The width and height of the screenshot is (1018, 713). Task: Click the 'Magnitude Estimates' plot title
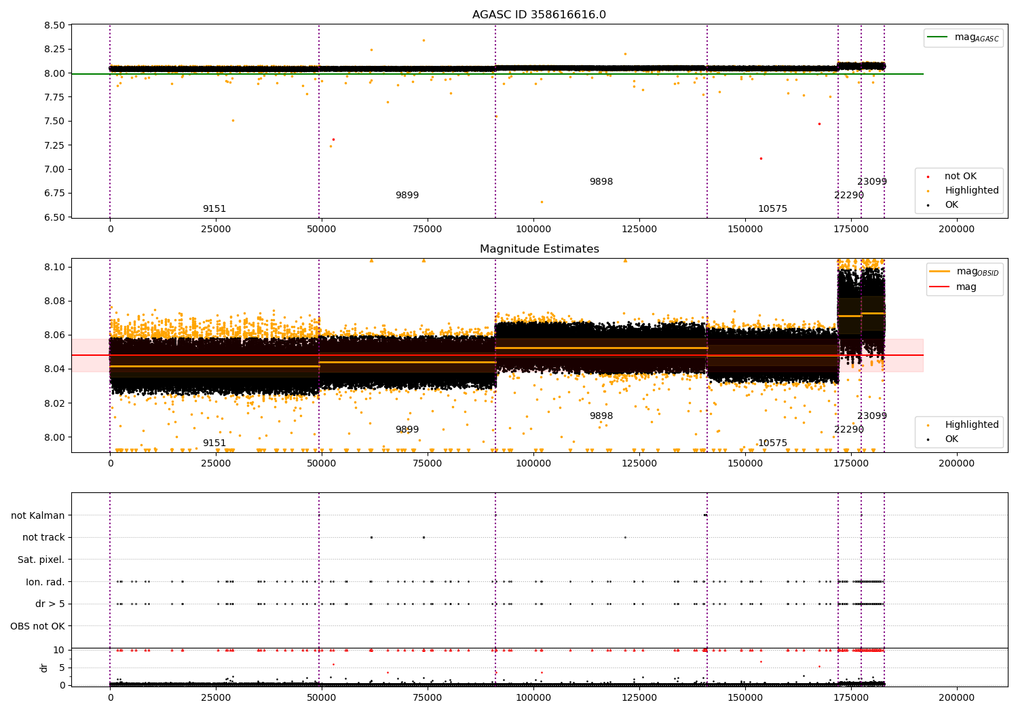(x=539, y=249)
